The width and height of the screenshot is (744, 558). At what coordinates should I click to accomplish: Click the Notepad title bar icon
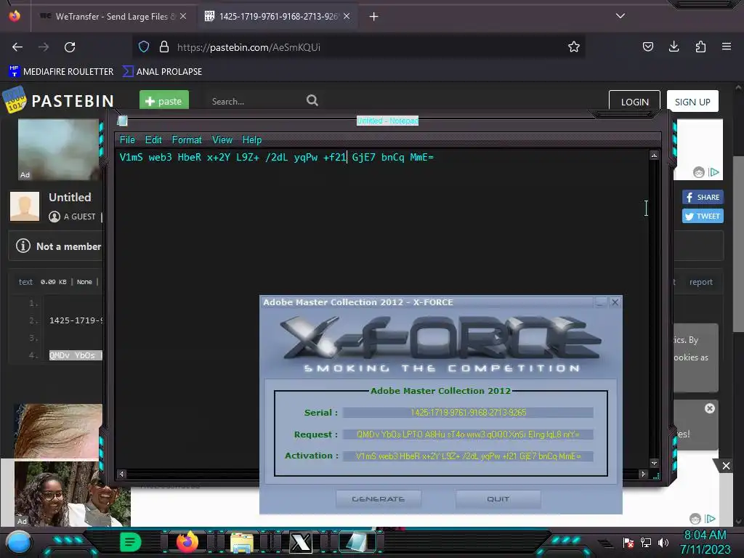(x=122, y=121)
